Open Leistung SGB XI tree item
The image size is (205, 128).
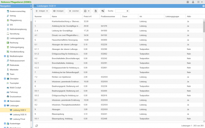[x=18, y=115]
